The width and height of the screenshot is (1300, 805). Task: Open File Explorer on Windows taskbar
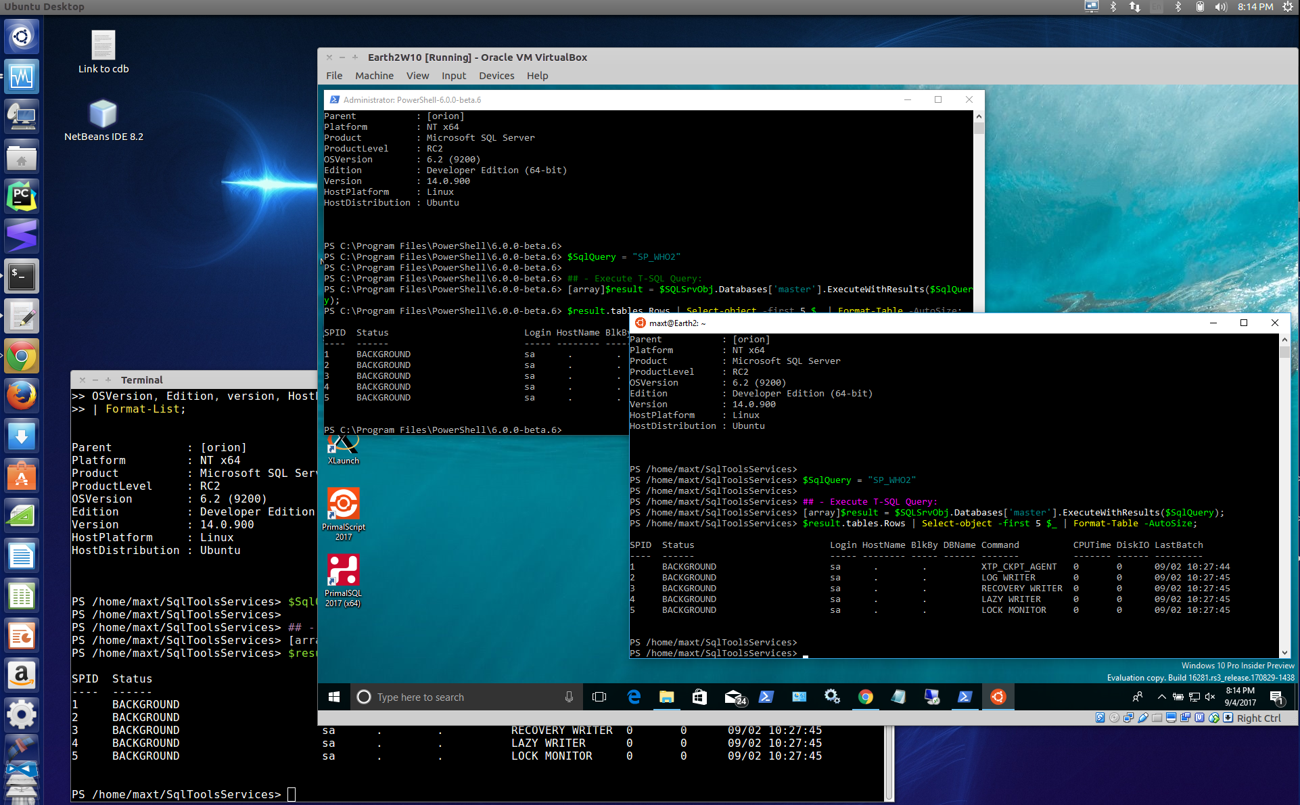(x=667, y=697)
